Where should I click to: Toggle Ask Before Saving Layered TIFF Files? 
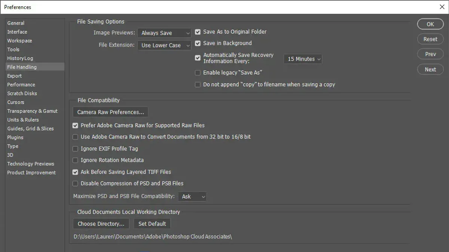[75, 172]
